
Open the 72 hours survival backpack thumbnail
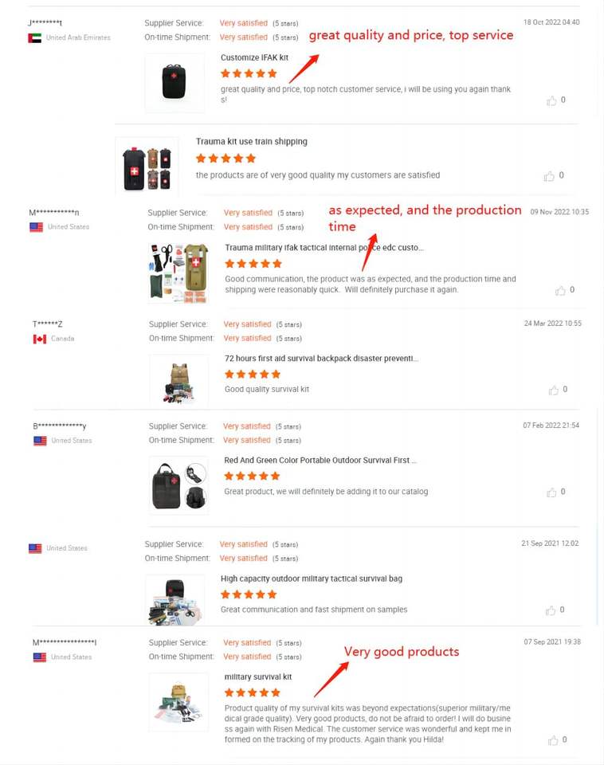point(178,382)
